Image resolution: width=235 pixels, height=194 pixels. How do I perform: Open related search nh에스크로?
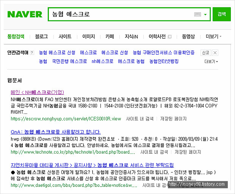(102, 62)
